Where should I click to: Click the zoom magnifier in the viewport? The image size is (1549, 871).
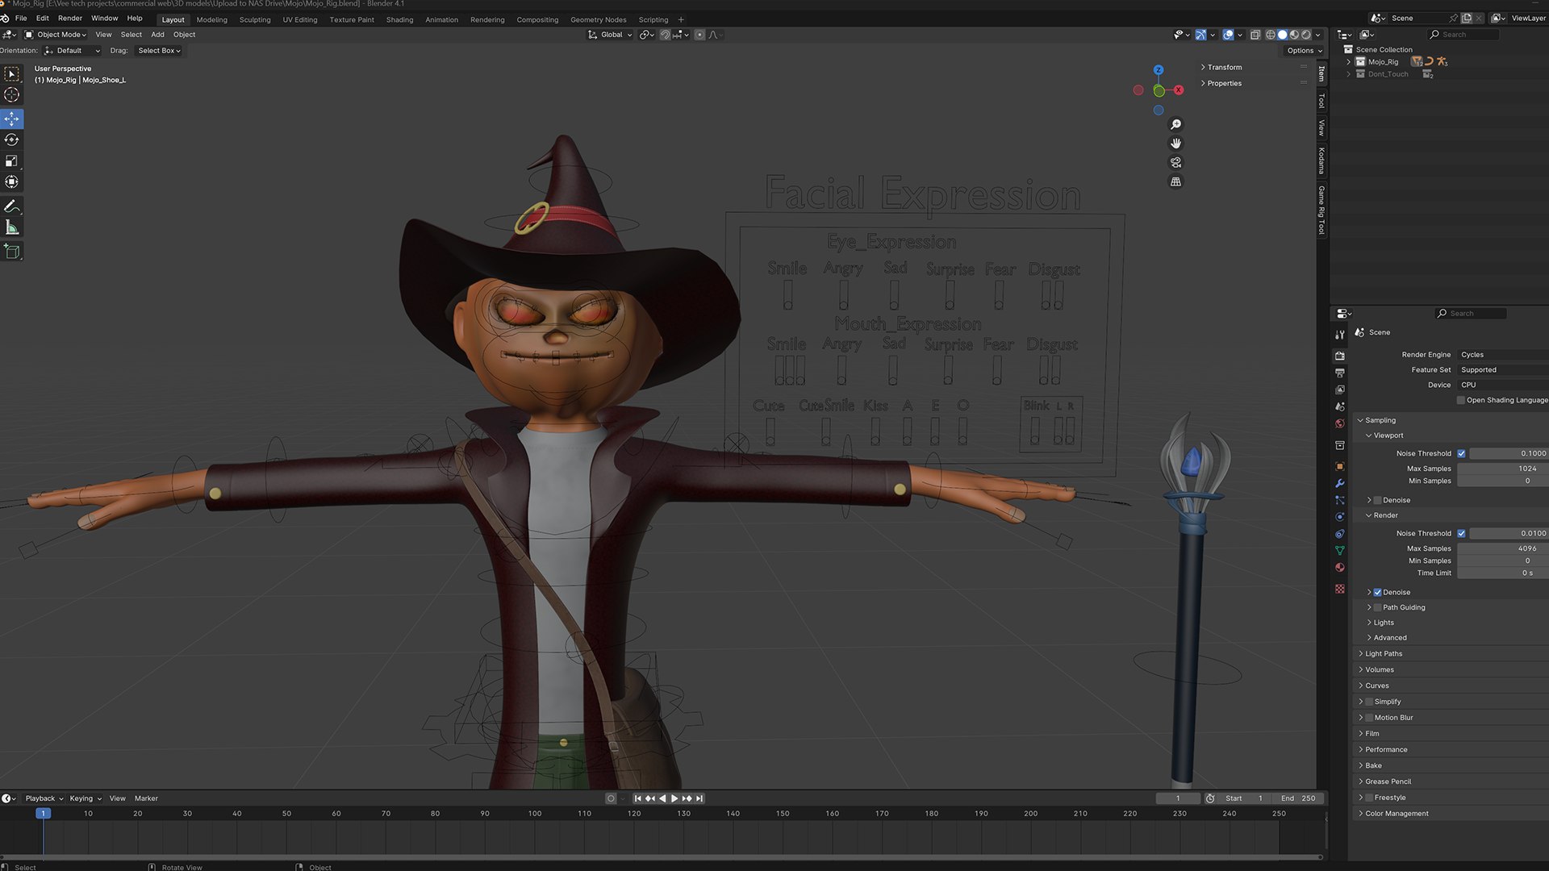point(1175,124)
